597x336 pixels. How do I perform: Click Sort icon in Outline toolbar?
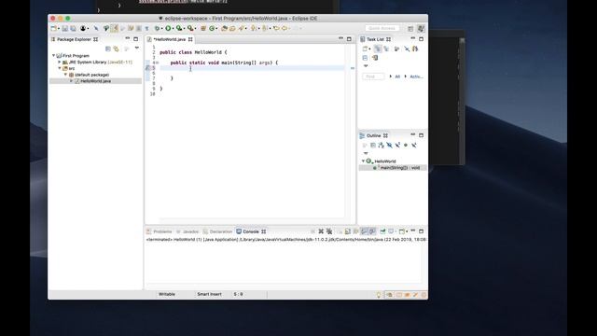click(382, 146)
